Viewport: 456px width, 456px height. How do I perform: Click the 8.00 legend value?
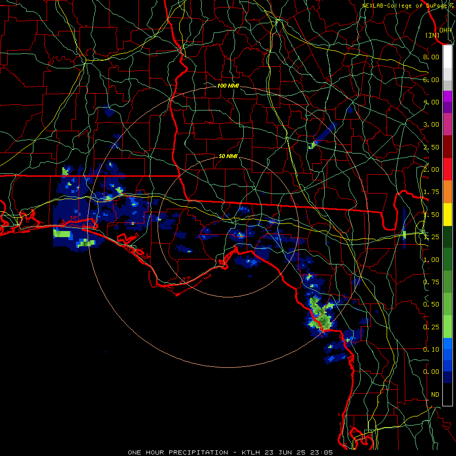pyautogui.click(x=431, y=57)
